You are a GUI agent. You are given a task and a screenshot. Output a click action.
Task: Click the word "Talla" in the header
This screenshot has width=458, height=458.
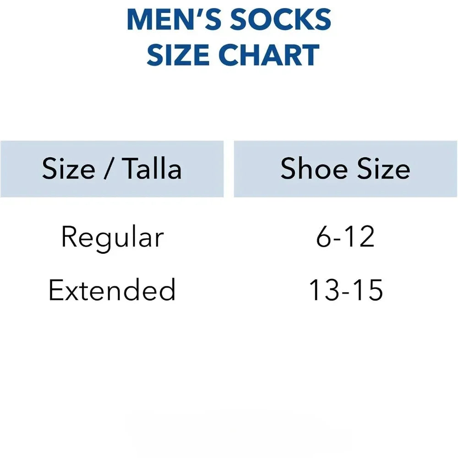[x=153, y=169]
